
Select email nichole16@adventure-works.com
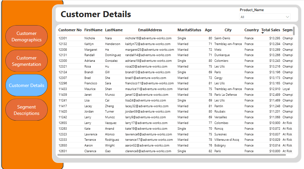point(148,38)
